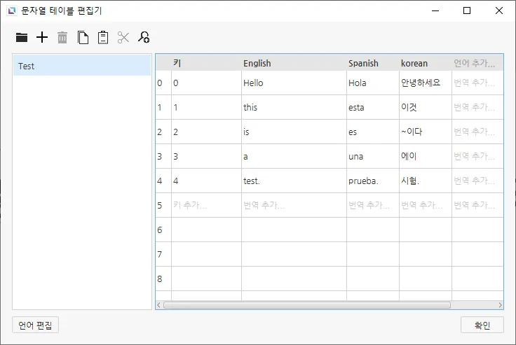Click the scissors cut icon
Image resolution: width=516 pixels, height=345 pixels.
[123, 38]
